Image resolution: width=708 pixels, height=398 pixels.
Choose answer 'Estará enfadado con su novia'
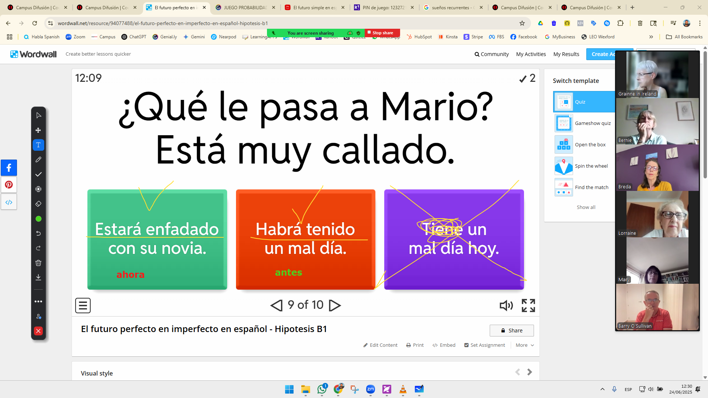[157, 240]
